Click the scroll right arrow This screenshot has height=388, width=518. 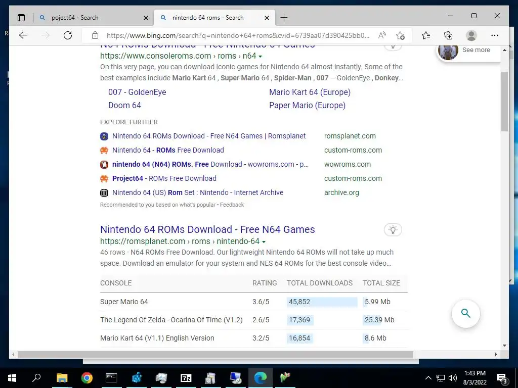tap(496, 354)
